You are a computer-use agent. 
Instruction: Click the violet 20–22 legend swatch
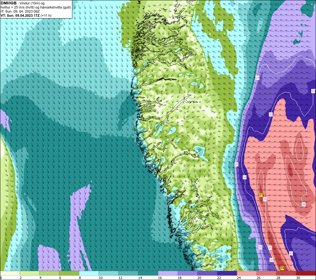[x=207, y=273]
